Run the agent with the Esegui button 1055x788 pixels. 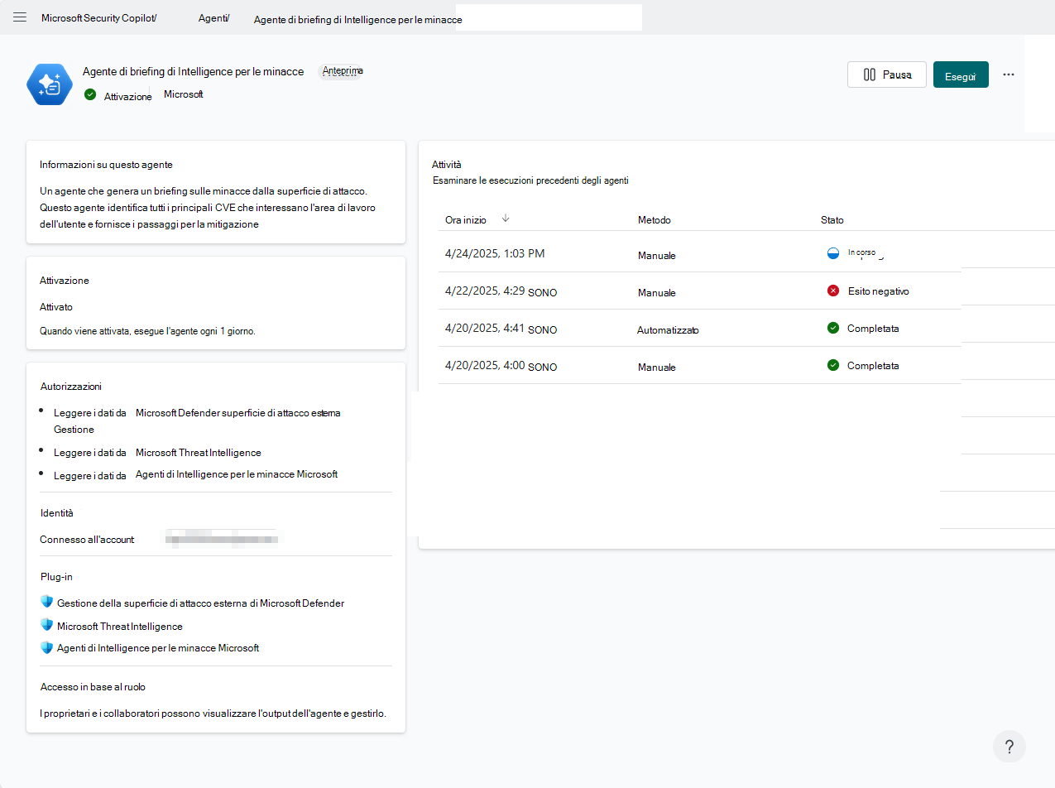pyautogui.click(x=961, y=74)
